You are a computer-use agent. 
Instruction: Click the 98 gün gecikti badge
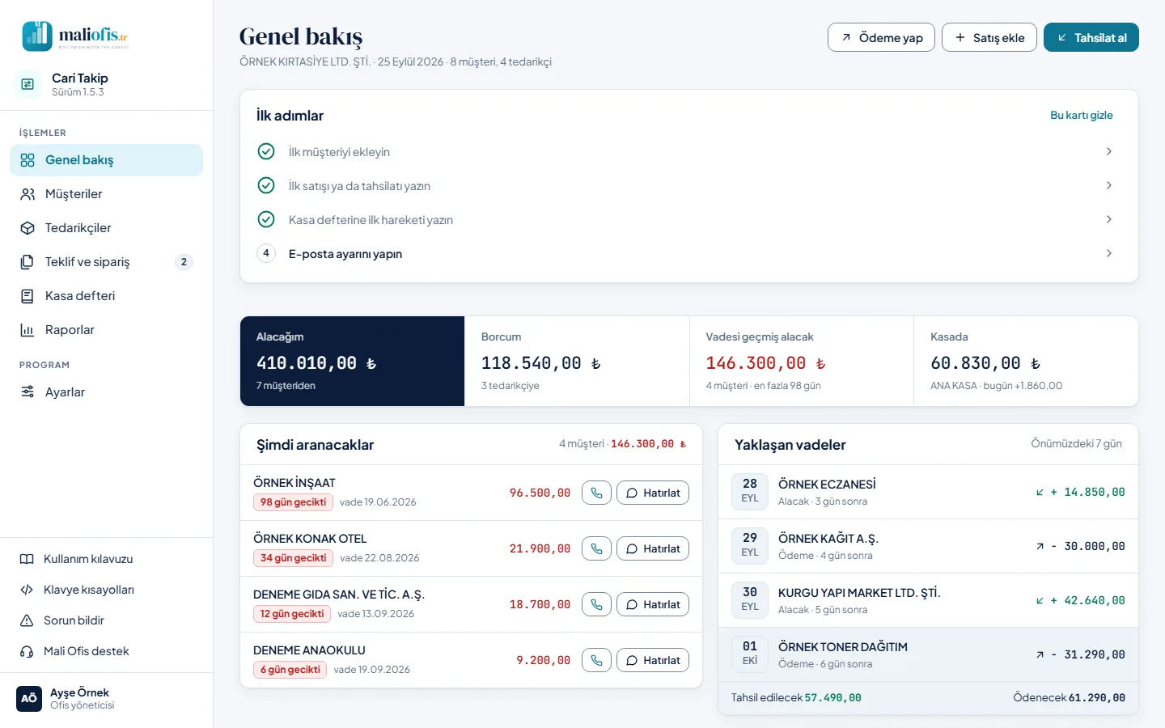pos(293,502)
